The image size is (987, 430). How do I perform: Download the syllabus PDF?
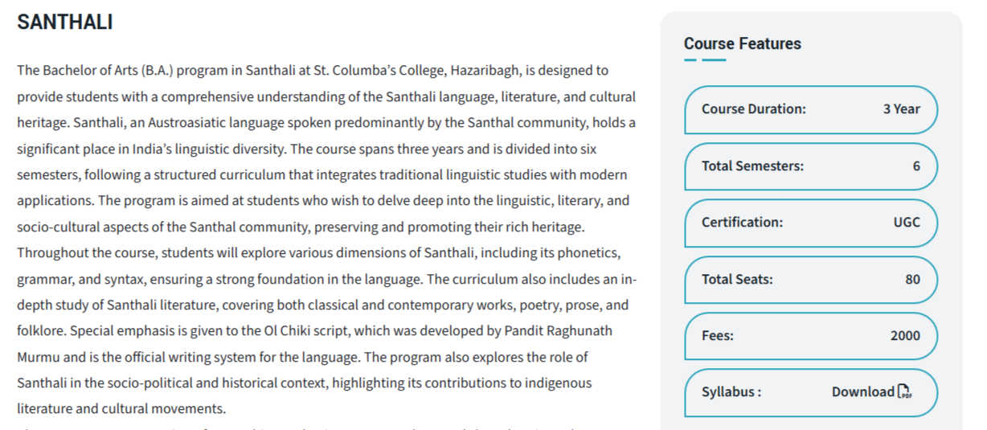tap(863, 392)
